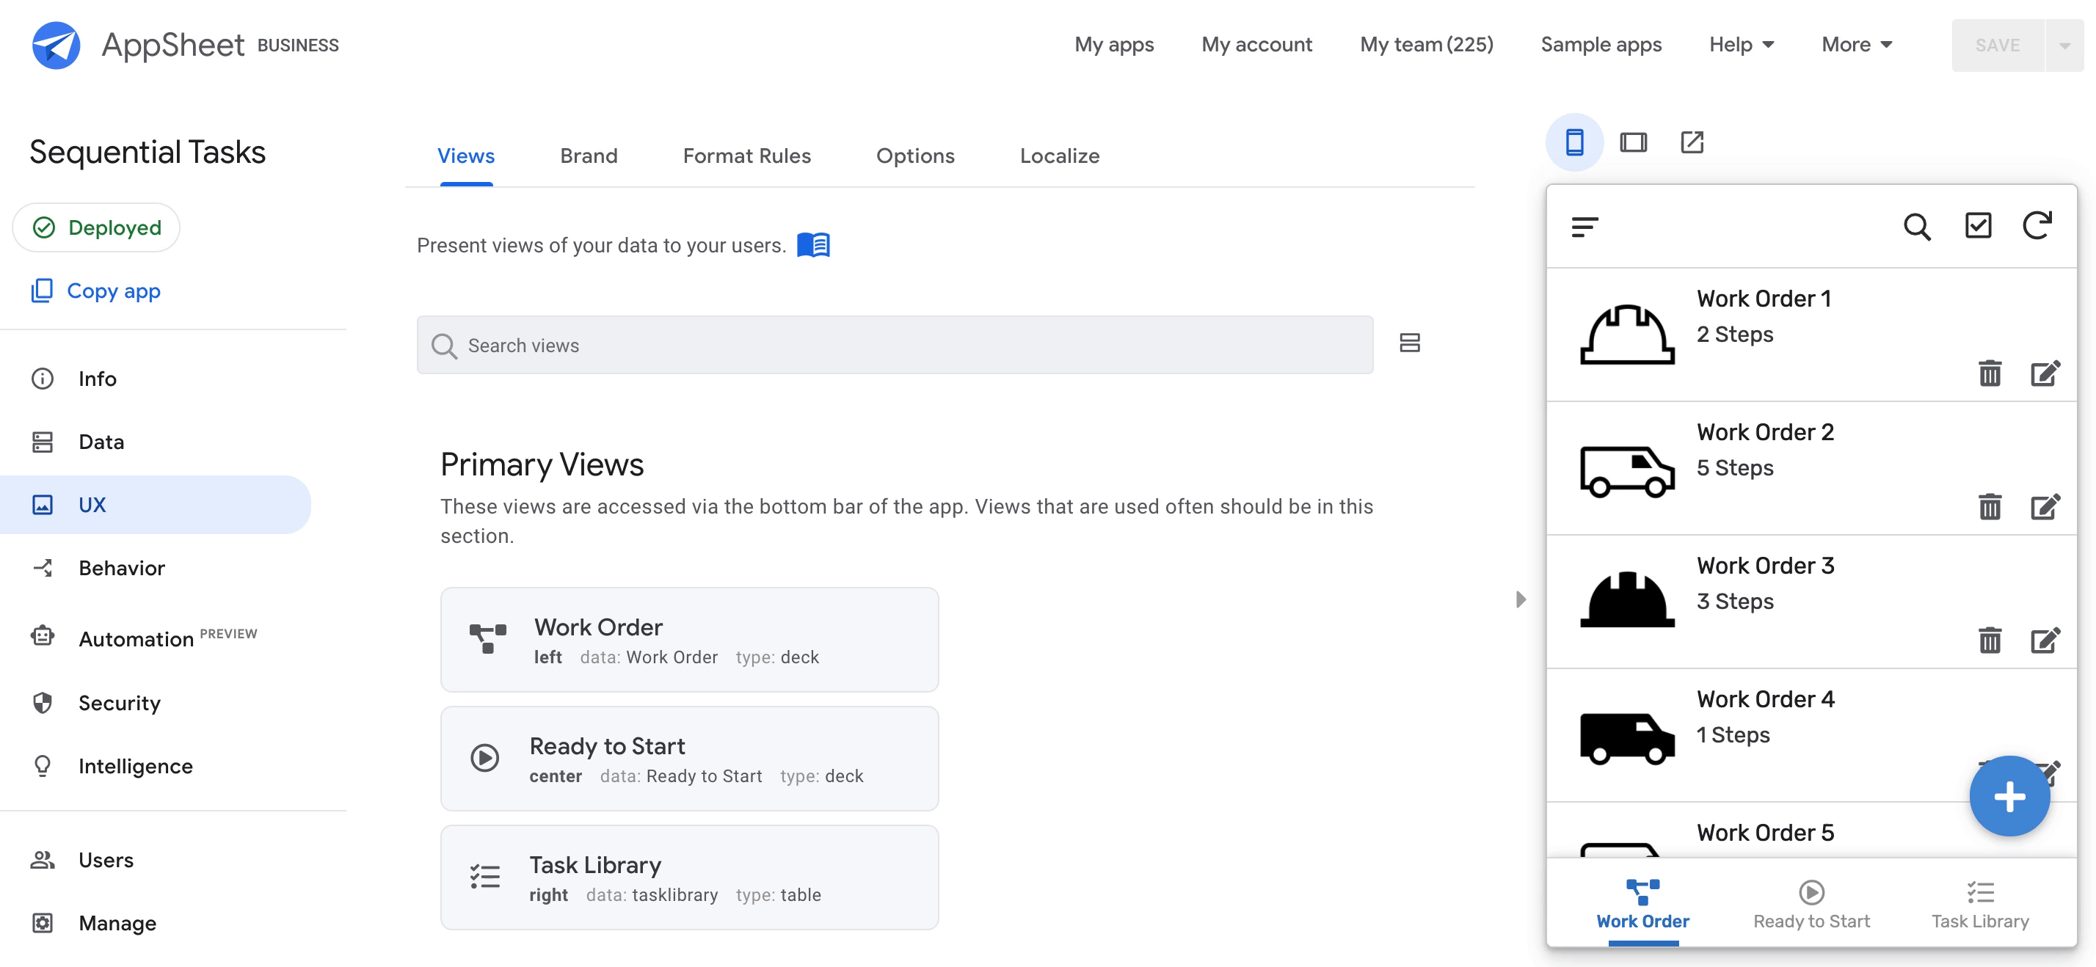
Task: Click the tablet preview icon
Action: (1631, 142)
